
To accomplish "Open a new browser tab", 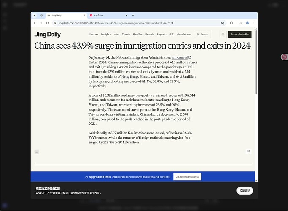I will point(133,16).
